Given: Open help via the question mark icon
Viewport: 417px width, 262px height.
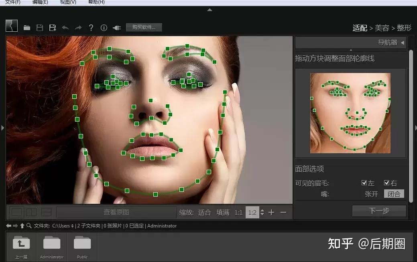Looking at the screenshot, I should point(91,28).
